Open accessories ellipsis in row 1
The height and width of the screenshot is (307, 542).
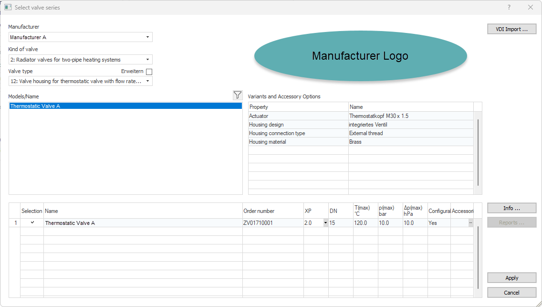(x=470, y=223)
